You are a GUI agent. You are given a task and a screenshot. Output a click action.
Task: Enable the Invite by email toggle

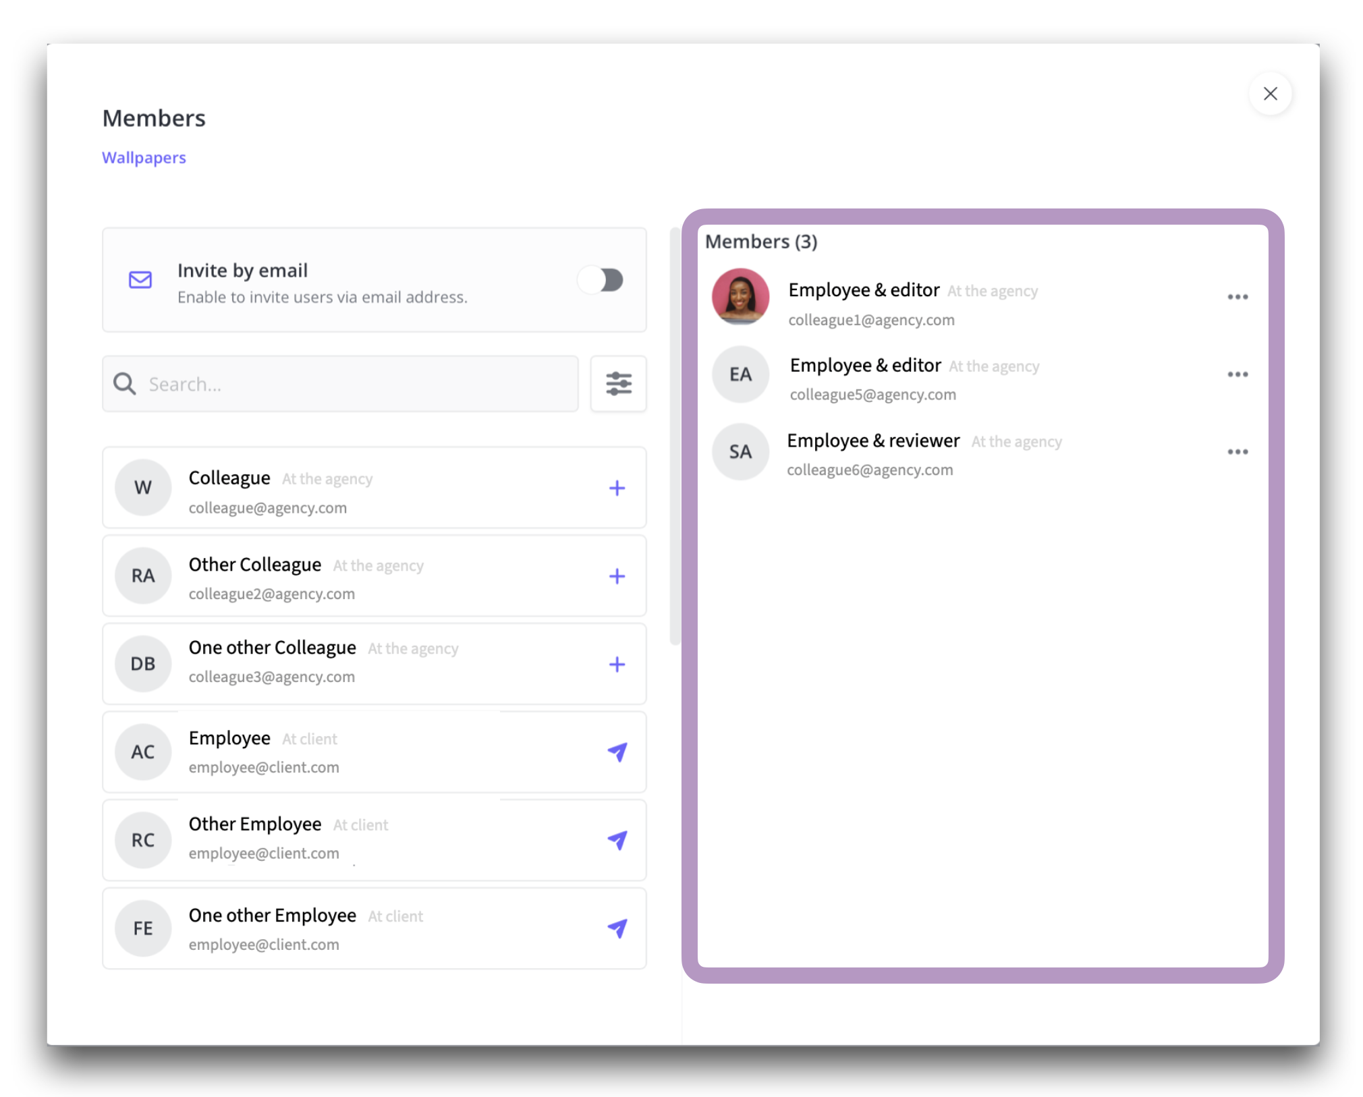pos(601,279)
